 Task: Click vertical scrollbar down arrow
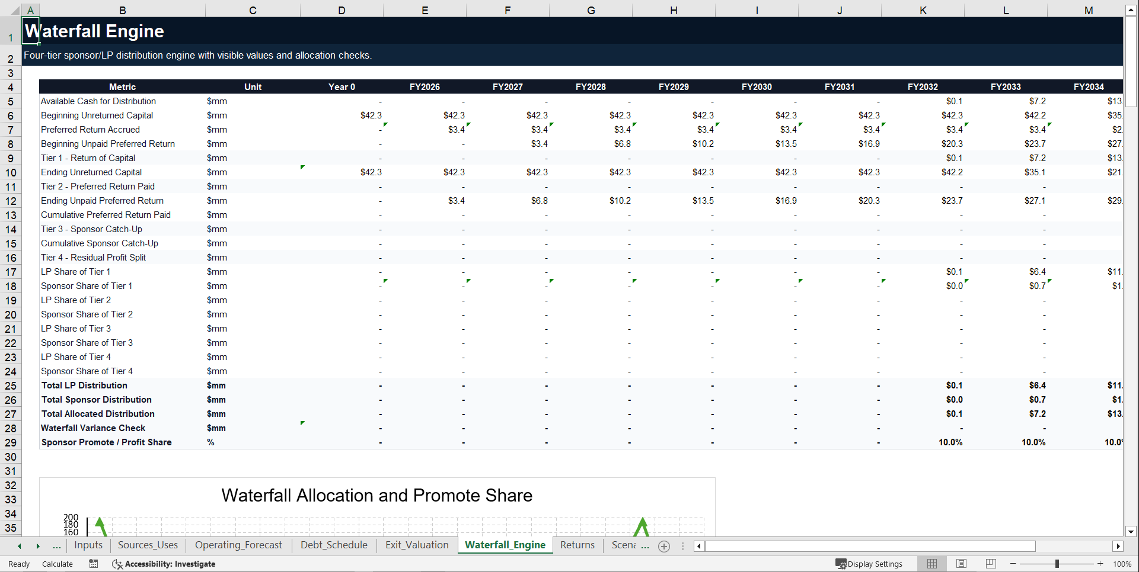coord(1131,532)
